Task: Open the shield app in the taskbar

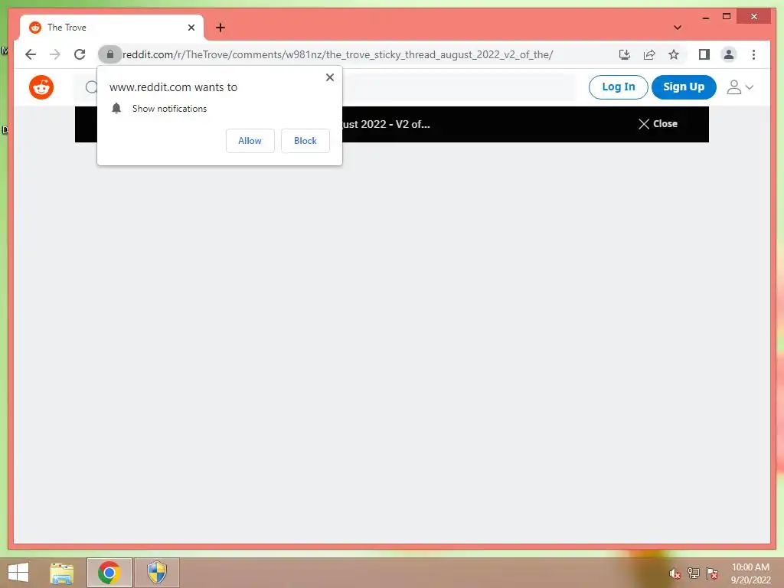Action: coord(156,573)
